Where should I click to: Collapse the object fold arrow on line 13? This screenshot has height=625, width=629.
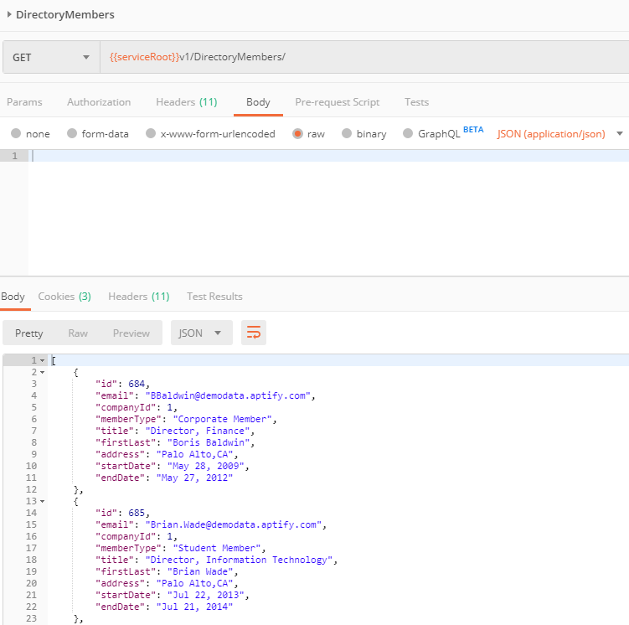click(42, 502)
